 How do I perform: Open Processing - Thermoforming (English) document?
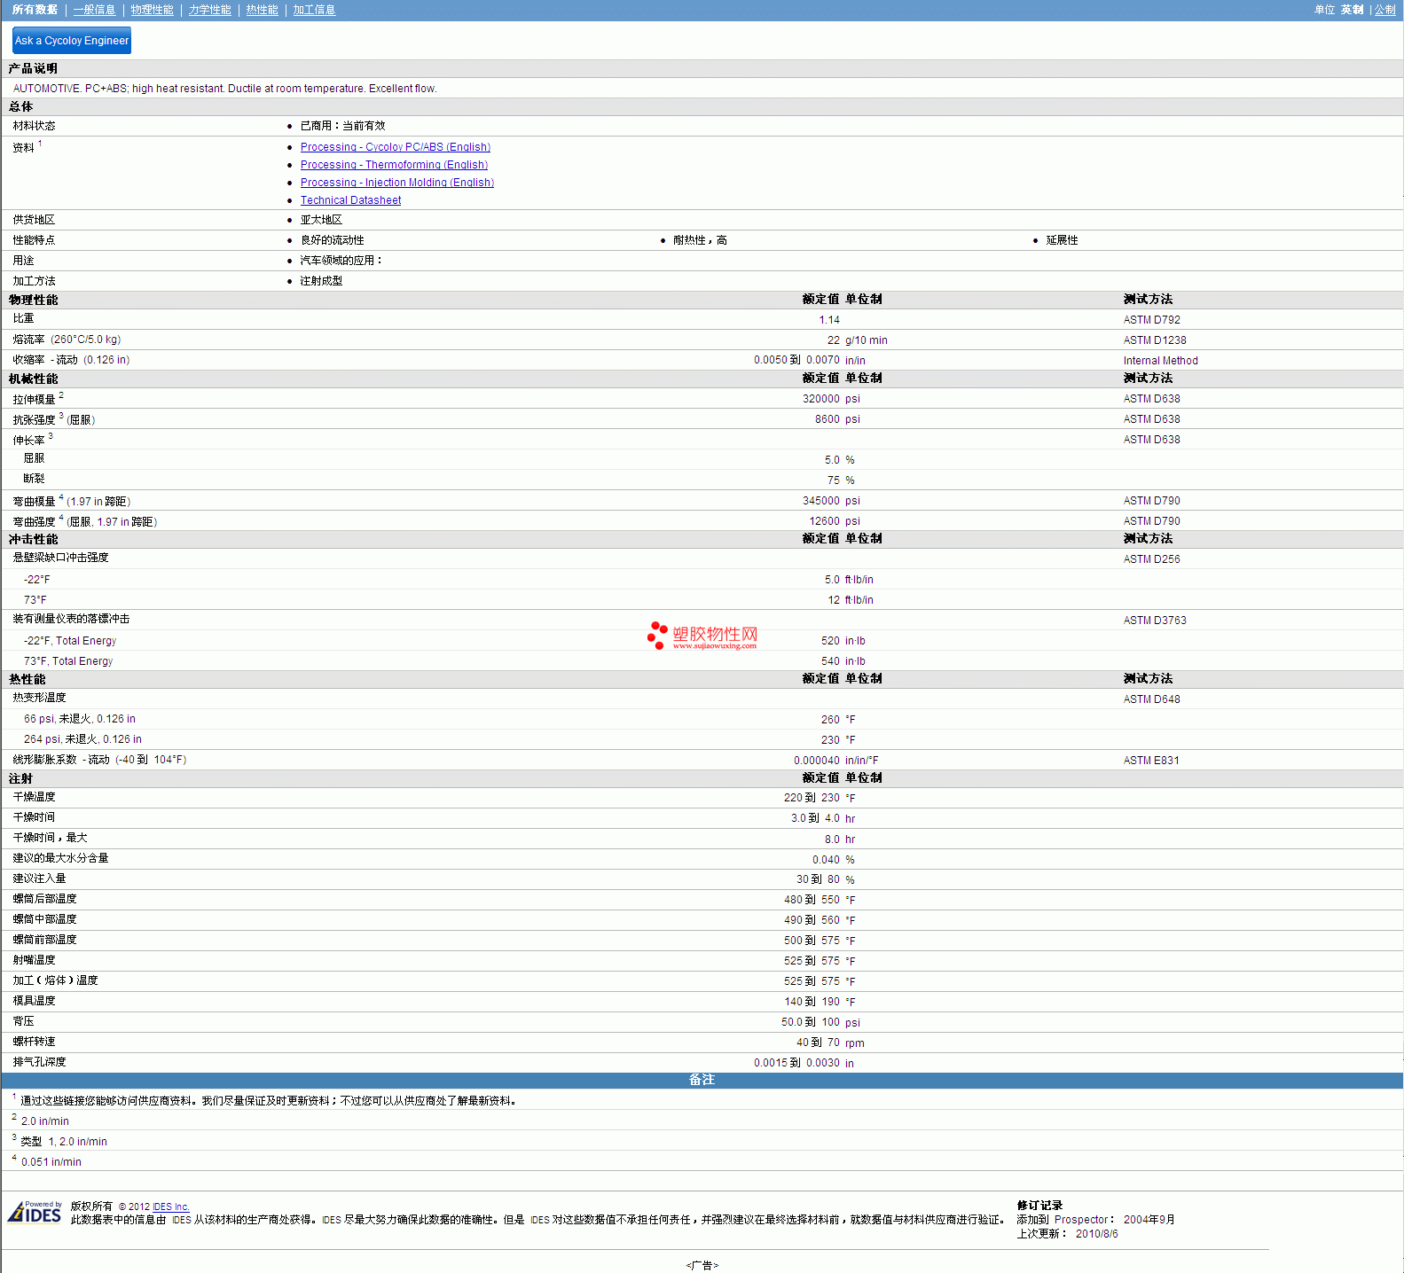point(394,165)
